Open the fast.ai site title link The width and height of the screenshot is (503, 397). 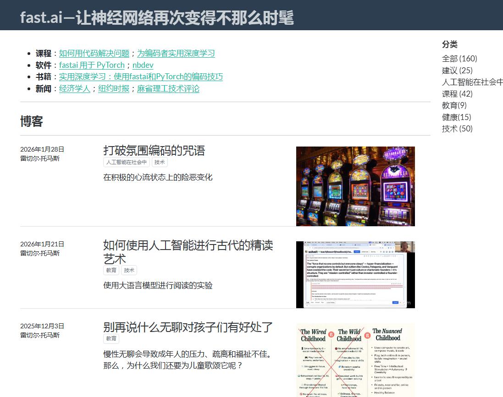(157, 17)
